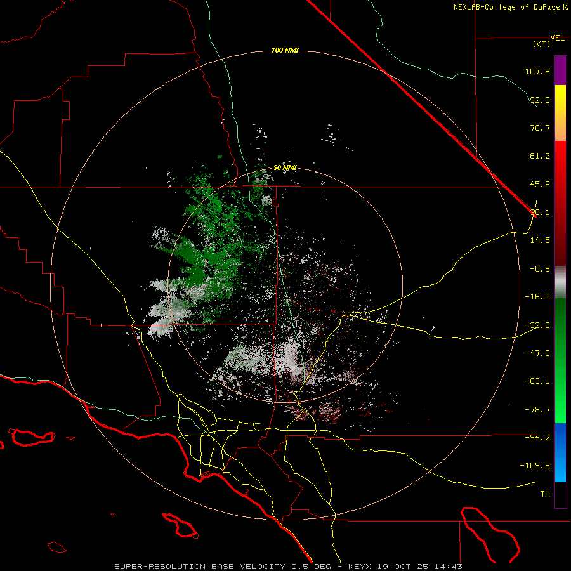The width and height of the screenshot is (571, 571).
Task: Click the 14.5 velocity scale value
Action: pos(540,240)
